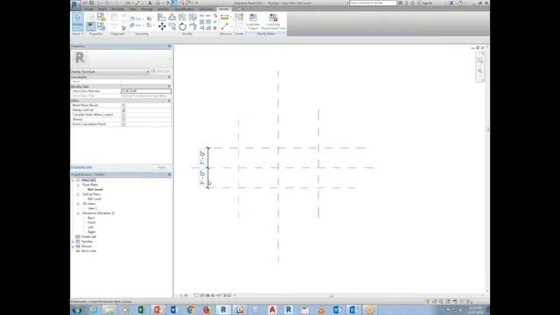Switch to the Manage ribbon tab
The image size is (560, 315).
147,9
